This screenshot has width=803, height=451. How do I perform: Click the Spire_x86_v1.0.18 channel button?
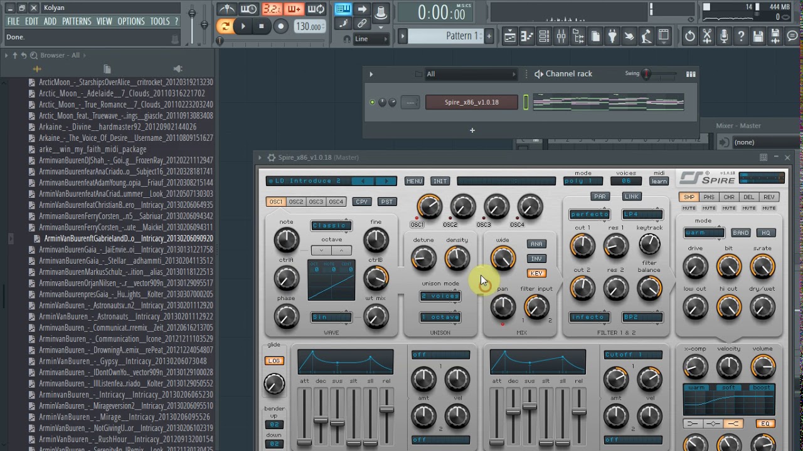click(472, 102)
